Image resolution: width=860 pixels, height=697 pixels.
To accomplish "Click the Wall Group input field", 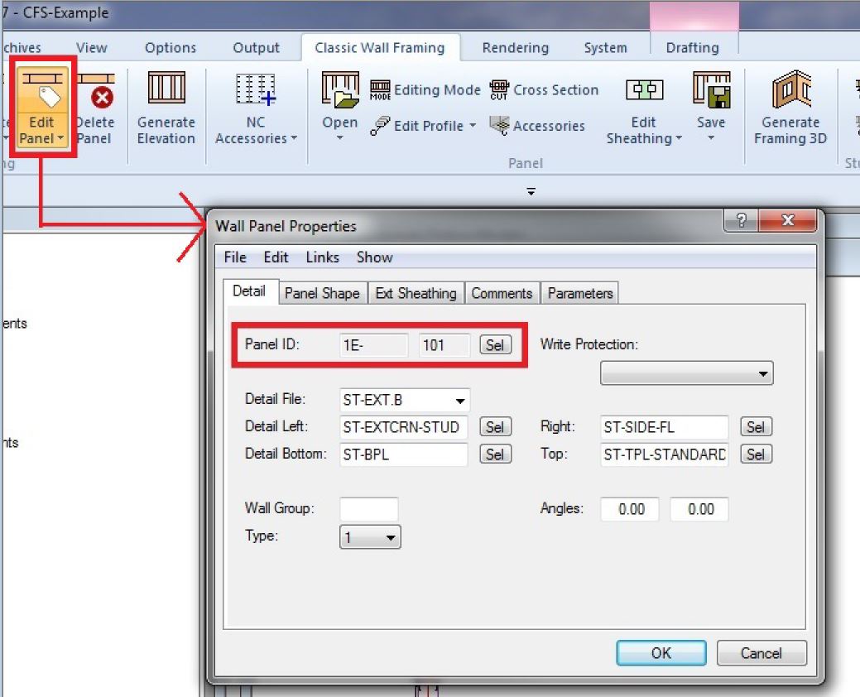I will pos(368,508).
